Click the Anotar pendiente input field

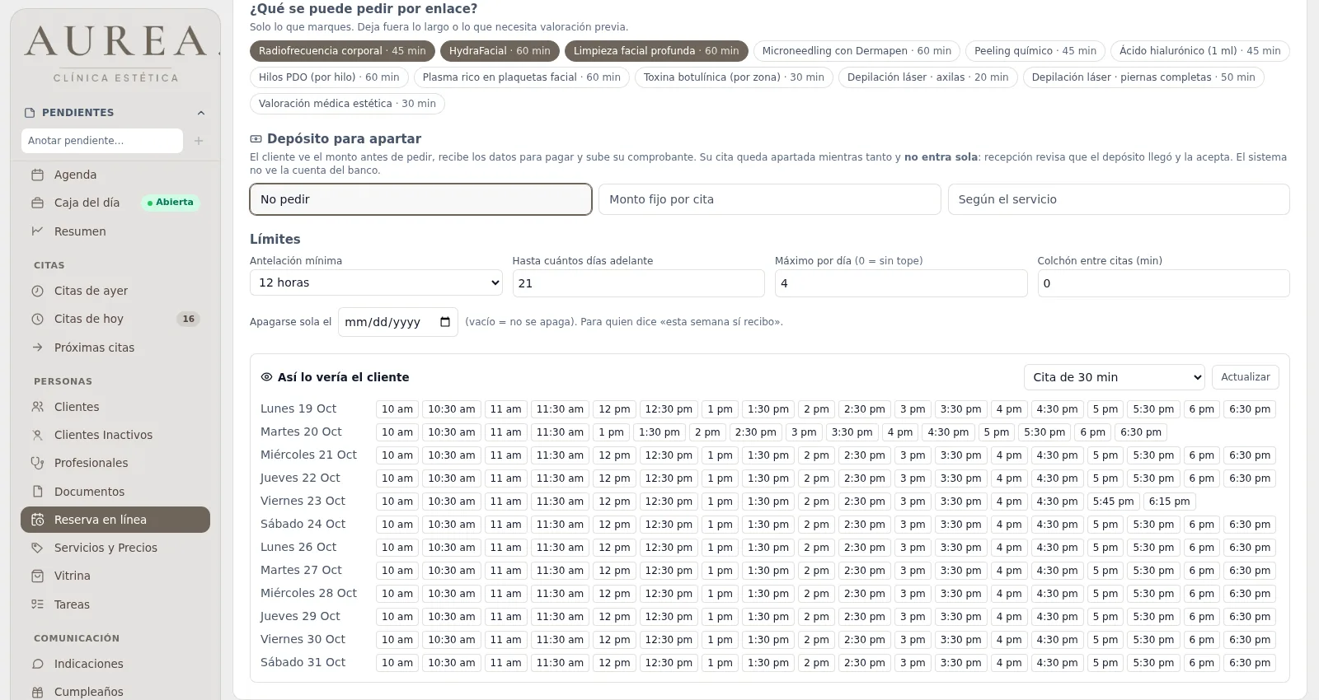[x=102, y=141]
